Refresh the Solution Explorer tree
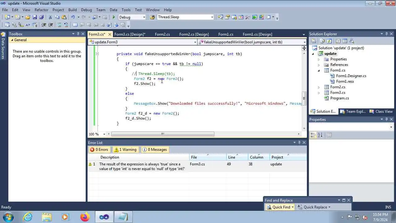Image resolution: width=396 pixels, height=223 pixels. point(329,41)
